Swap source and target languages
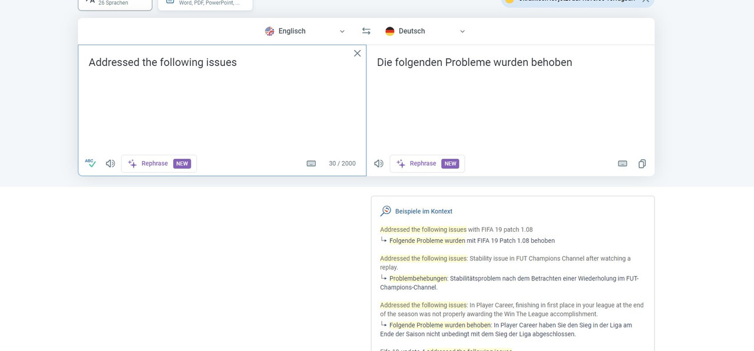Image resolution: width=754 pixels, height=351 pixels. [x=366, y=31]
